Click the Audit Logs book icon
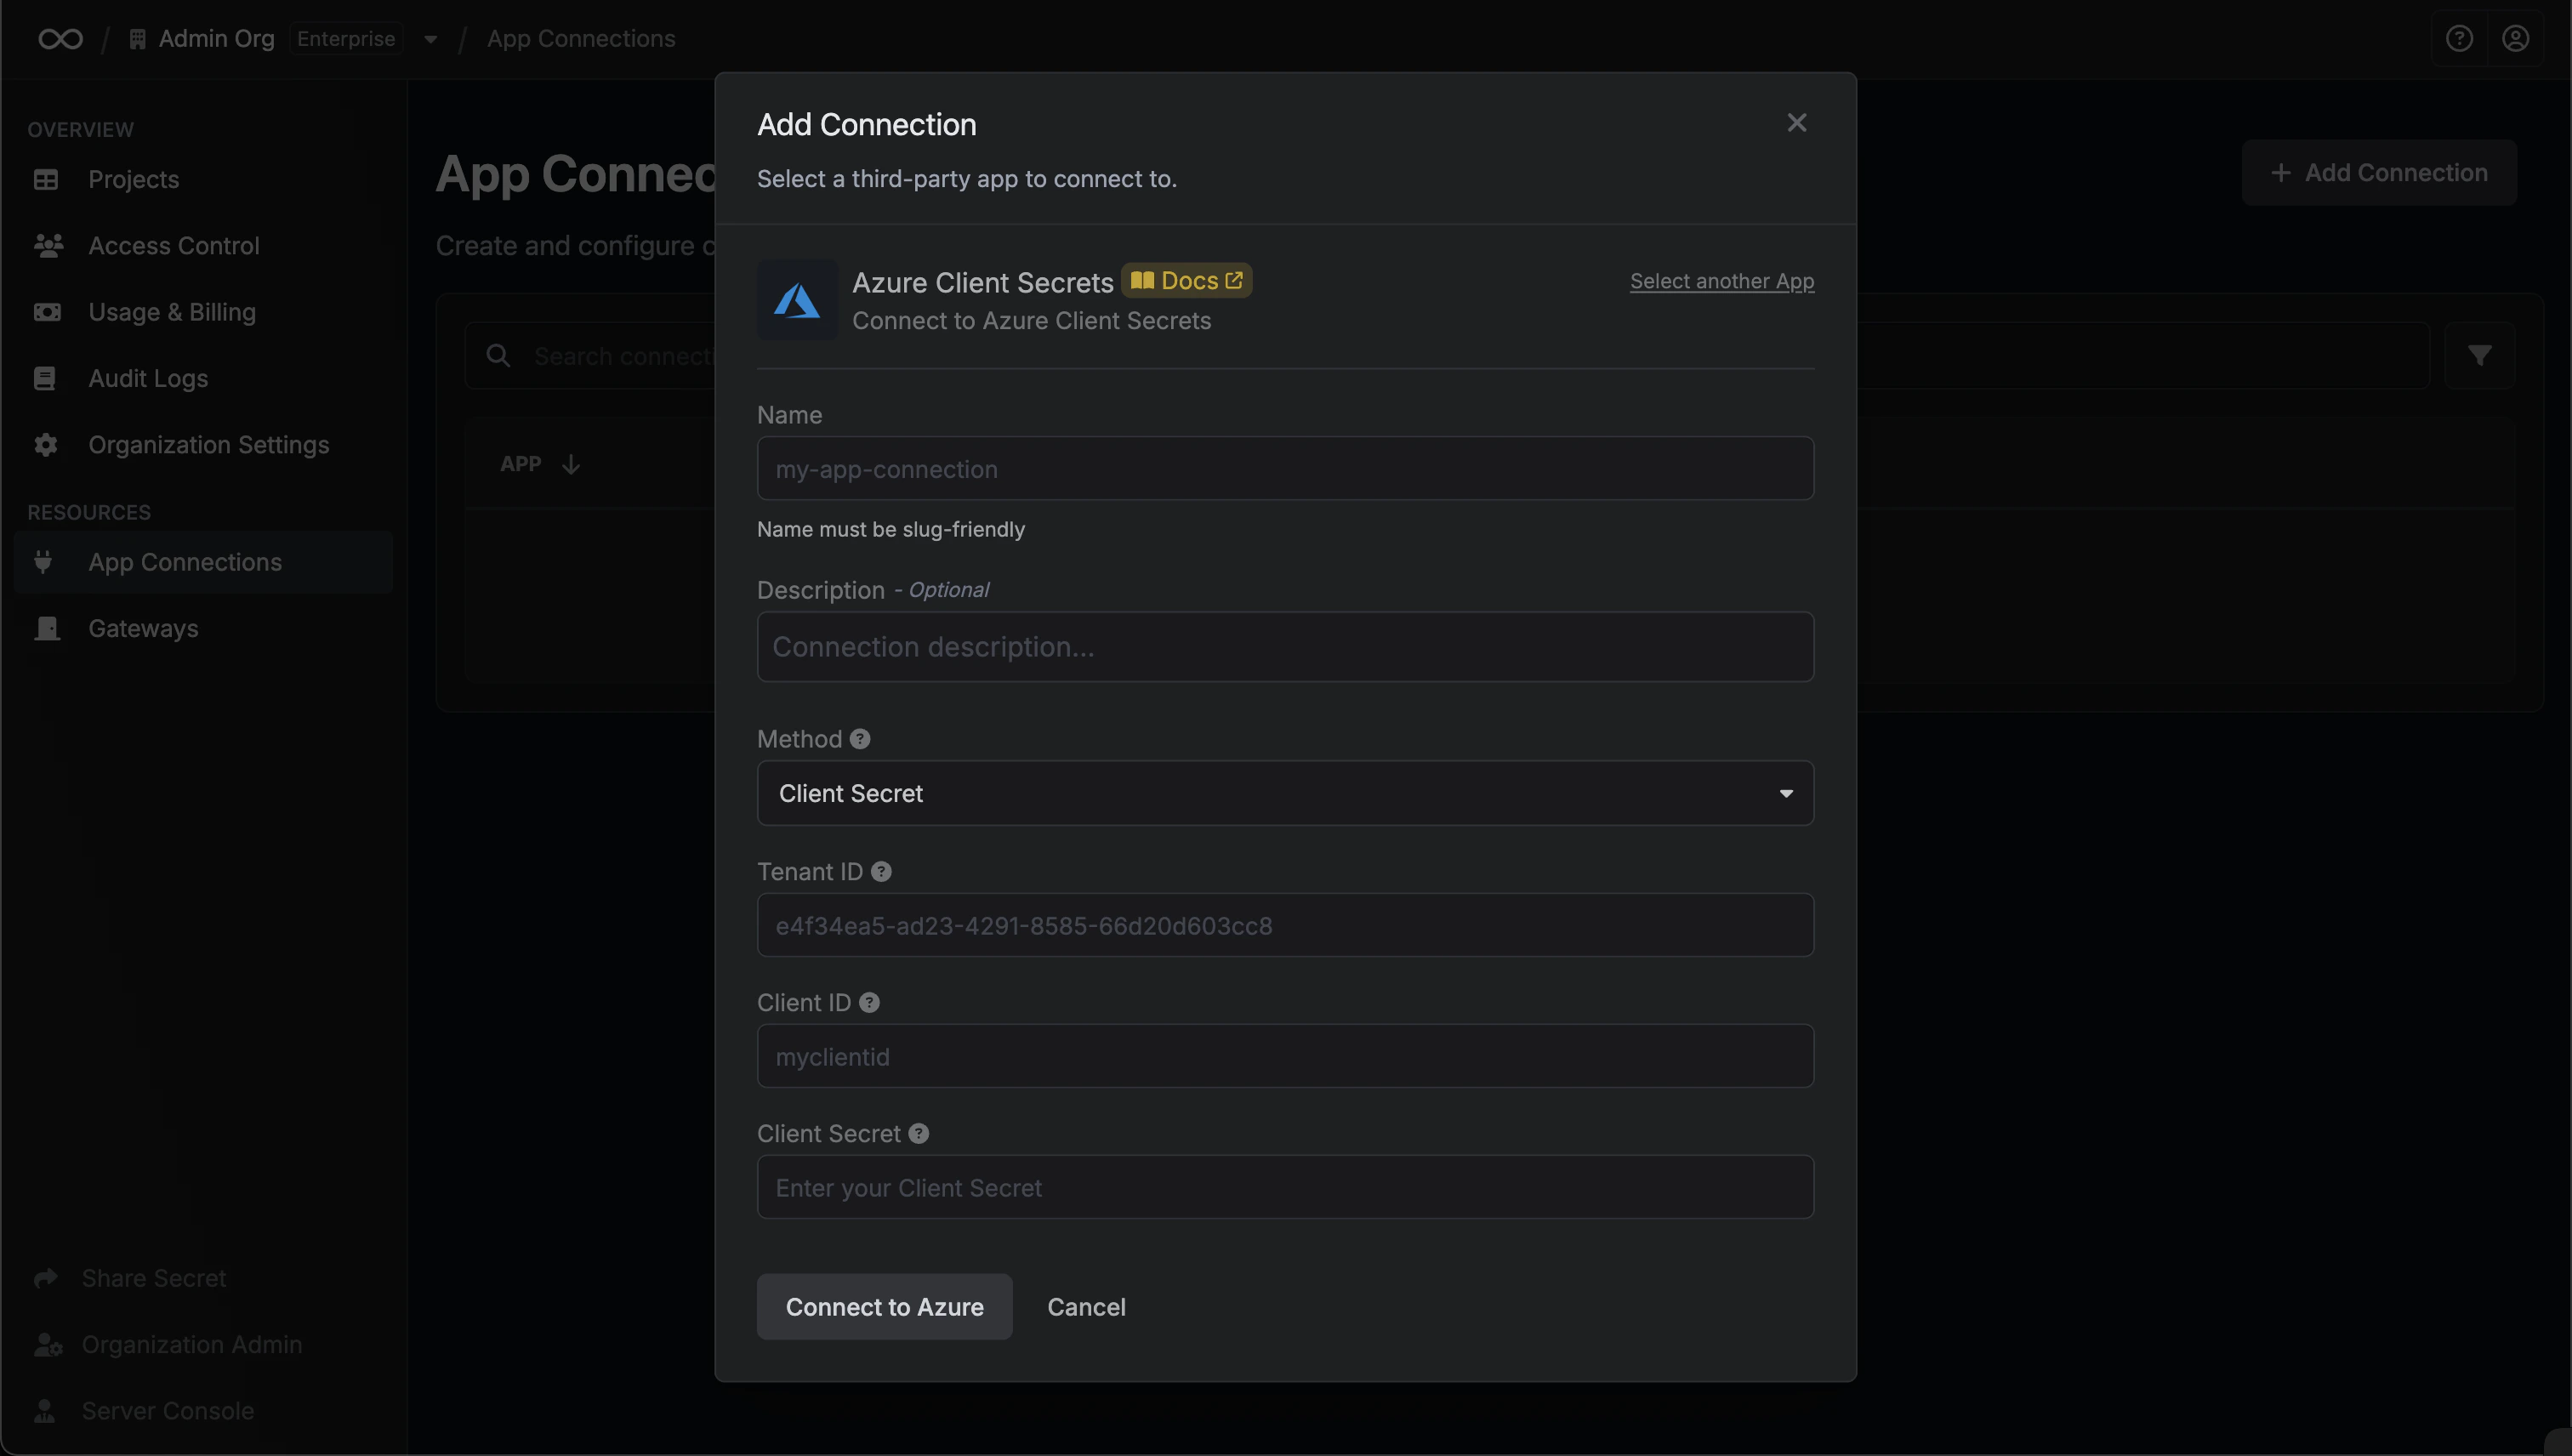Screen dimensions: 2572x1456 45,379
